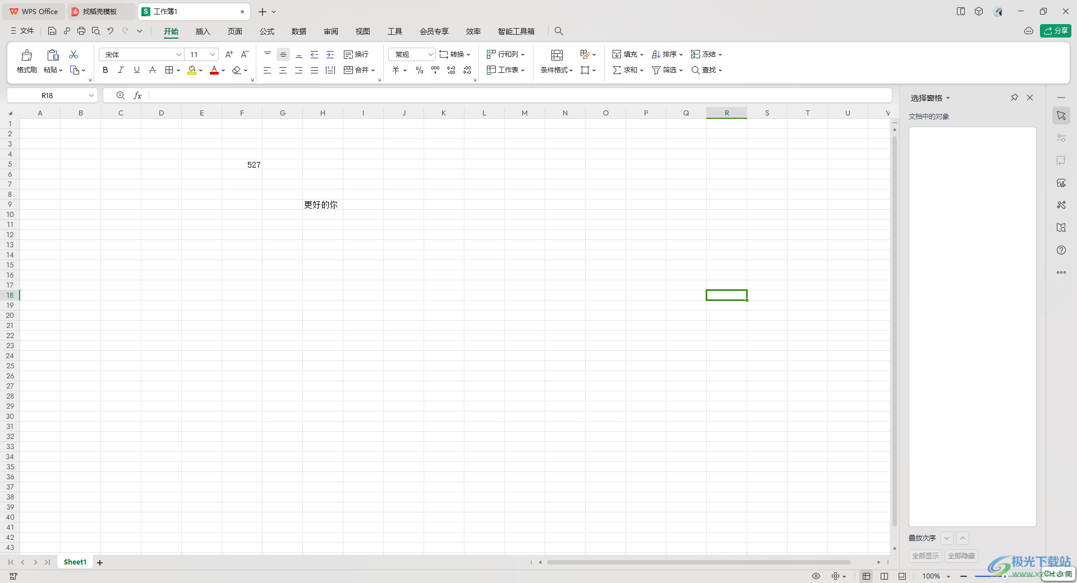Pin the selection pane
This screenshot has width=1077, height=583.
(1014, 98)
